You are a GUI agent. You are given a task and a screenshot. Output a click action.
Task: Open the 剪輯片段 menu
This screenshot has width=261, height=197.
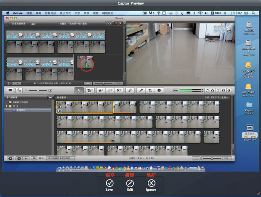click(x=50, y=13)
